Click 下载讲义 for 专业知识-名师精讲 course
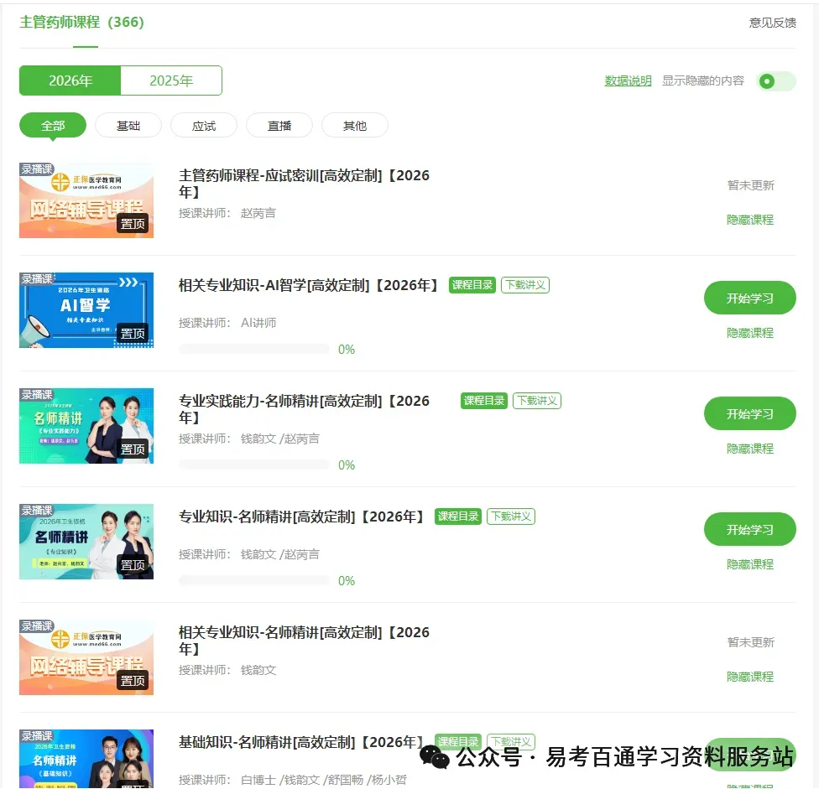Screen dimensions: 819x789 [511, 516]
